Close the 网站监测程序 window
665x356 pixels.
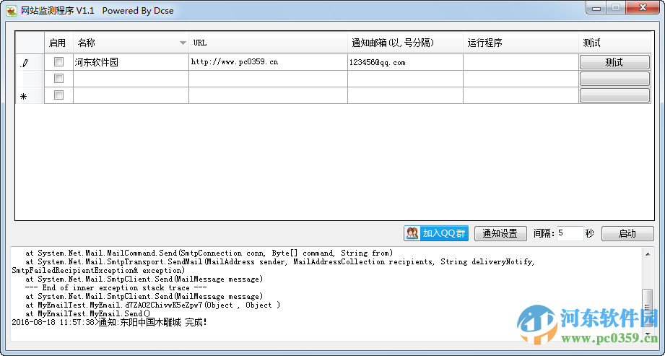click(x=644, y=8)
